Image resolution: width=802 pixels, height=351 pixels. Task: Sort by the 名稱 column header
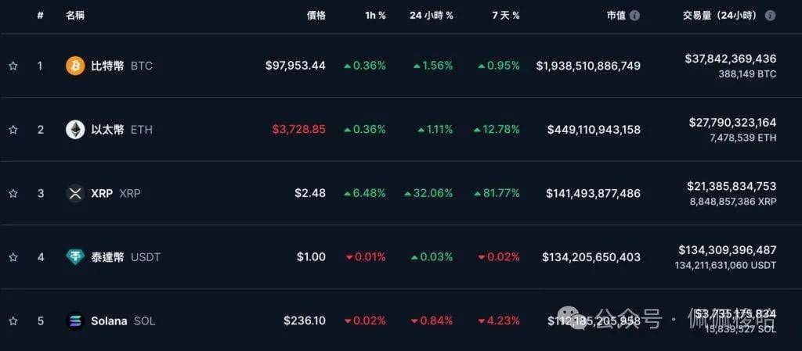[75, 16]
